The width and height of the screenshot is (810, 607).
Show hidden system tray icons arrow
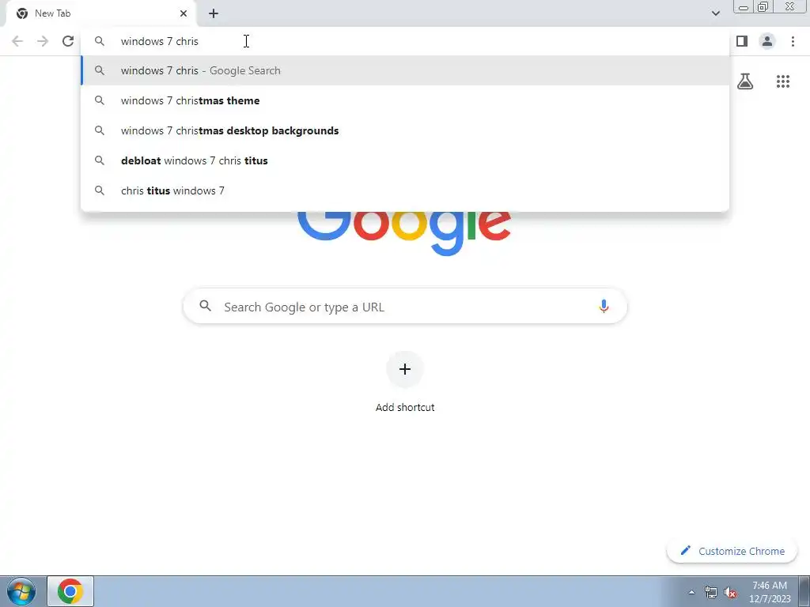(x=691, y=592)
